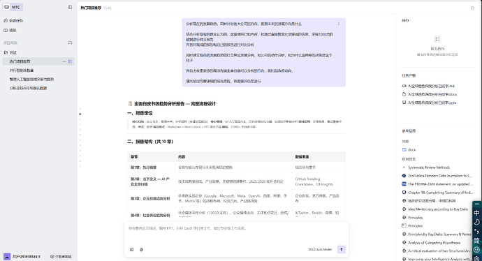Open the Principles reference with picture icon
The width and height of the screenshot is (482, 261).
coord(413,225)
